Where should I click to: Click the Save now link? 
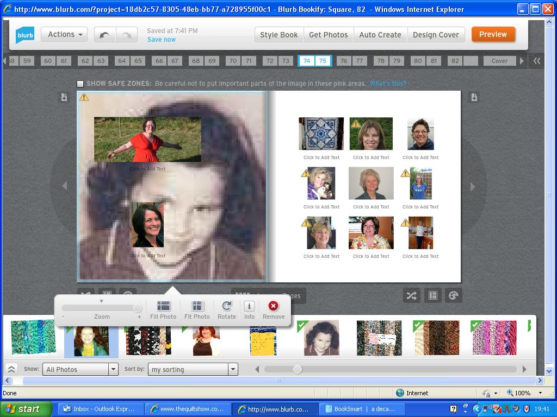(x=162, y=40)
